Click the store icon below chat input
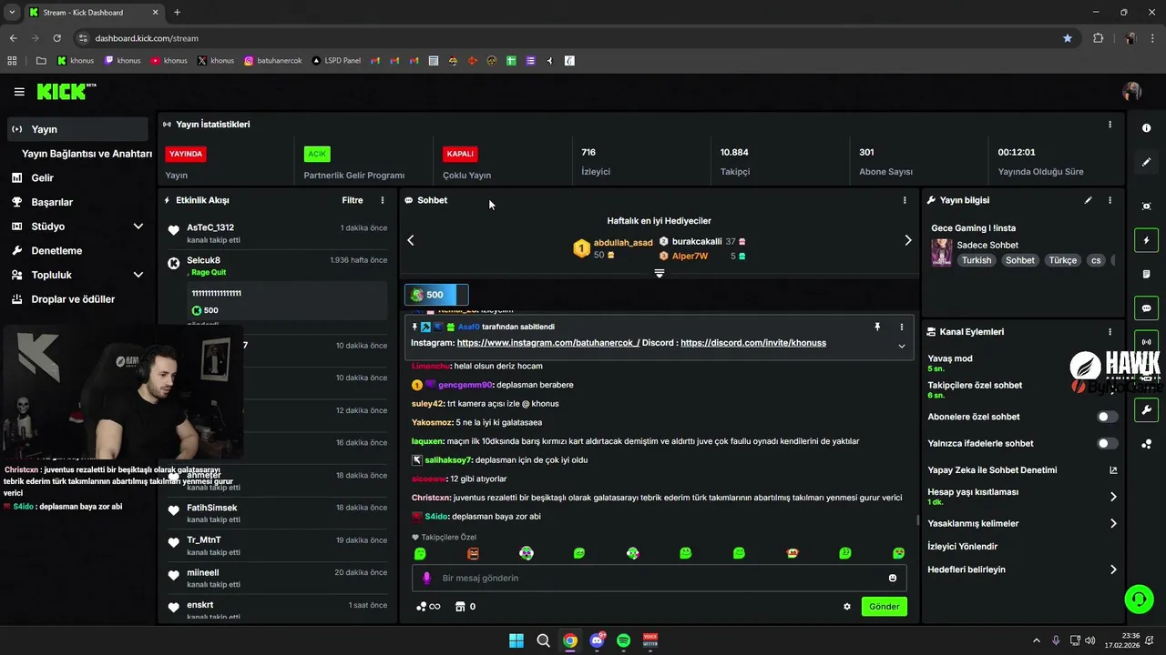Screen dimensions: 1166x655 click(x=460, y=607)
